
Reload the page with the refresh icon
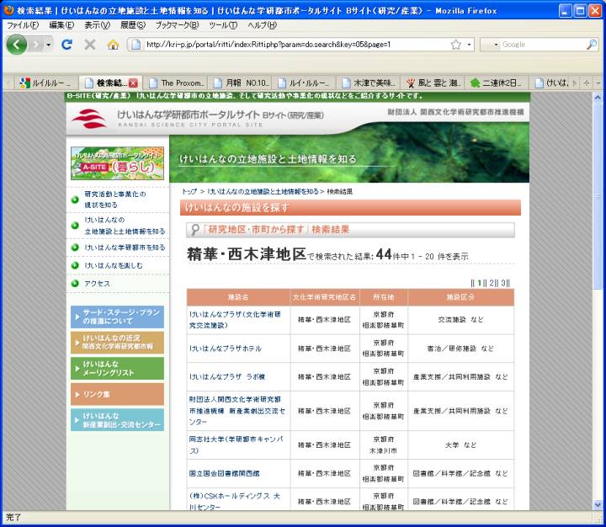pos(66,45)
